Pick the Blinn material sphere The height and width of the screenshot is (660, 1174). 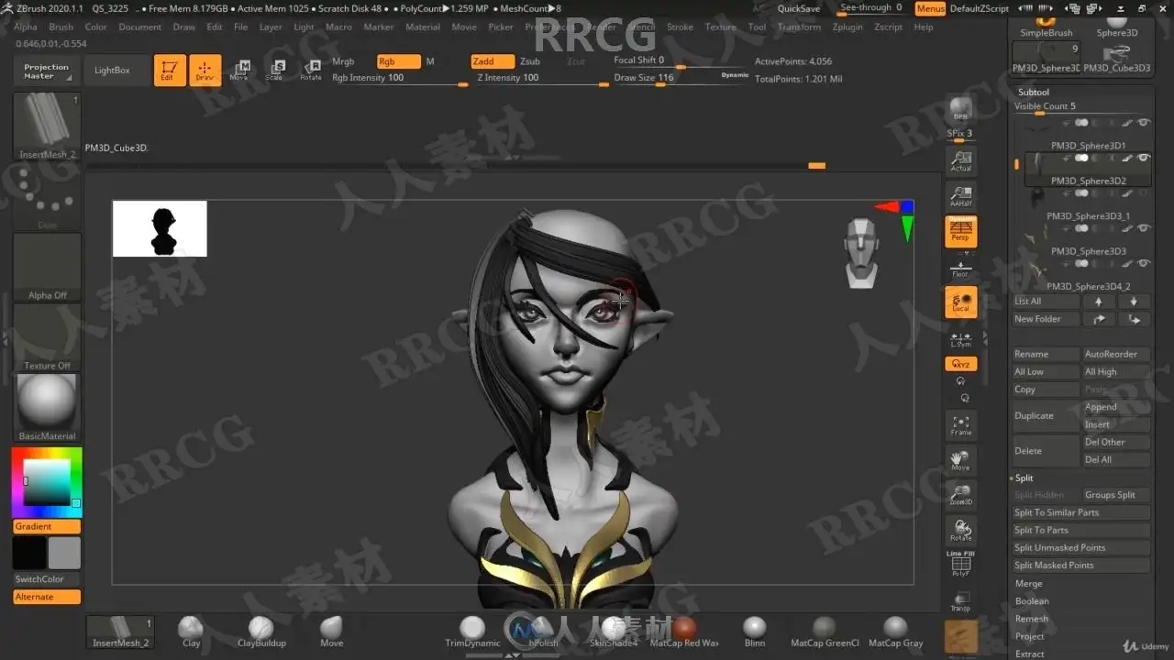coord(754,632)
